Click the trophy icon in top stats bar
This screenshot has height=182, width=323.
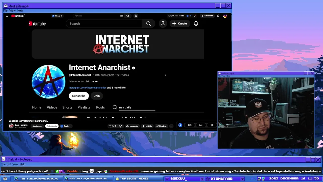(195, 16)
